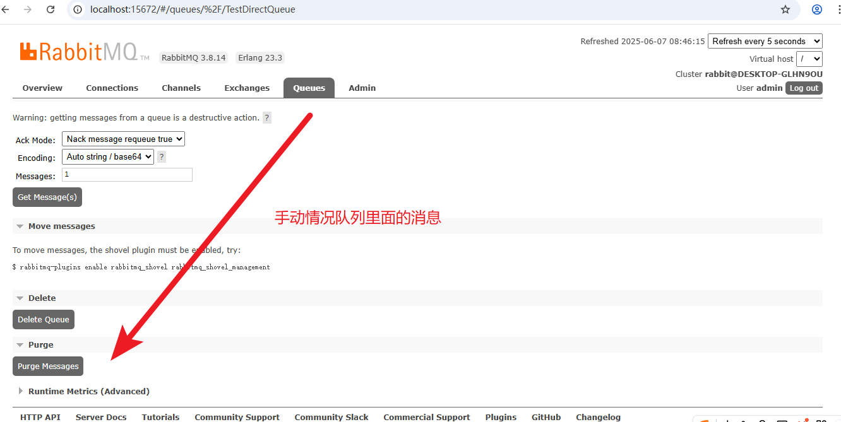Open the Refresh every 5 seconds dropdown
This screenshot has height=422, width=841.
tap(765, 41)
